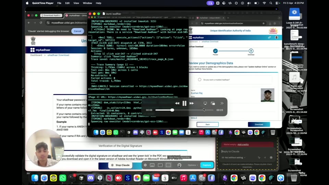
Task: Click the Back button on Aadhaar page
Action: point(208,124)
